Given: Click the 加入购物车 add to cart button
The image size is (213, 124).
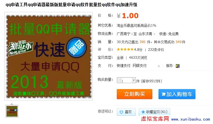Looking at the screenshot, I should tap(177, 94).
